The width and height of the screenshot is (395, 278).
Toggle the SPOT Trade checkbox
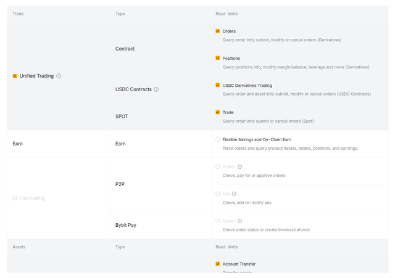(218, 112)
